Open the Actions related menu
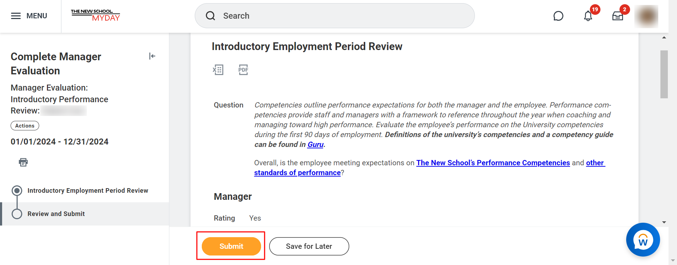 (x=25, y=126)
